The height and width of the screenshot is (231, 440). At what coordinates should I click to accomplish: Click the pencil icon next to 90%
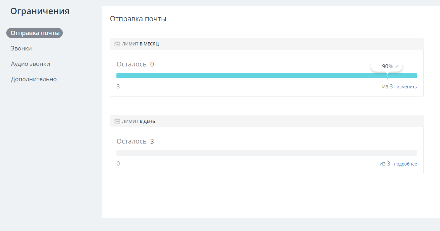[x=397, y=66]
